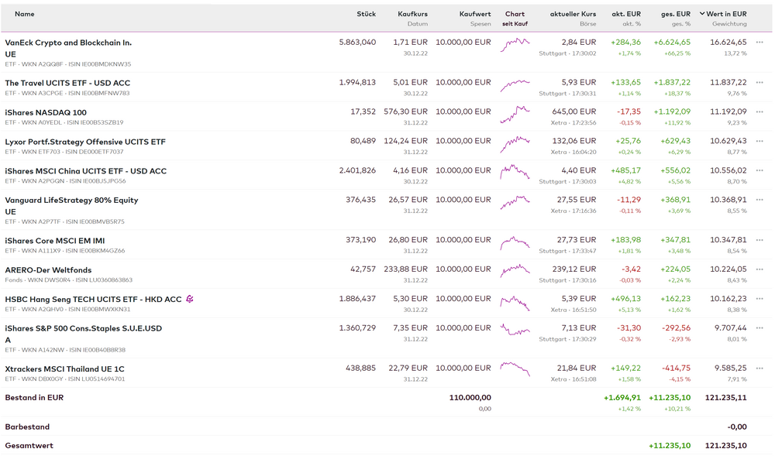Click the ges. EUR column header
The image size is (775, 456).
675,14
